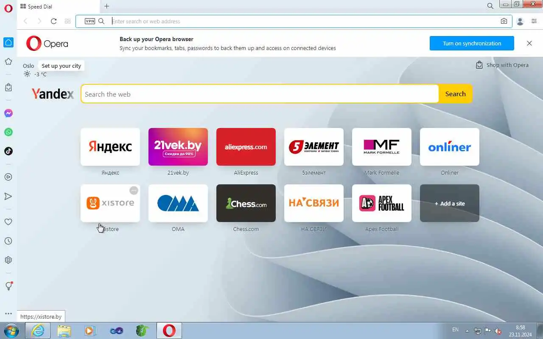
Task: Open TikTok in sidebar
Action: [8, 151]
